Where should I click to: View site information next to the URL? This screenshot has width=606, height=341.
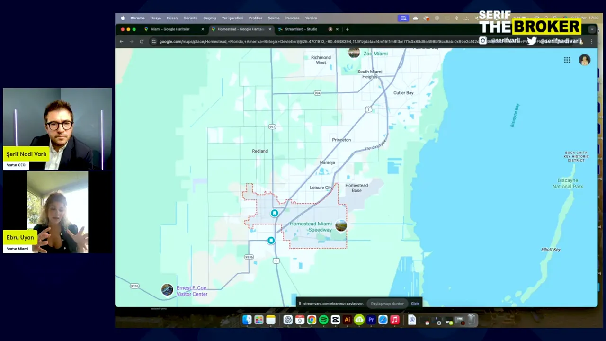pyautogui.click(x=153, y=41)
